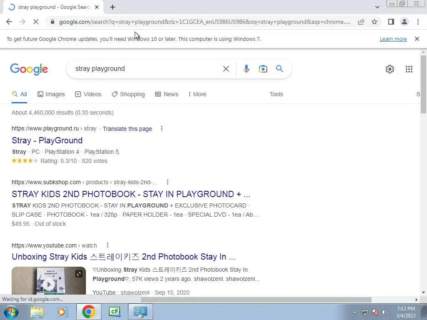Click the scroll down arrow

click(x=423, y=292)
